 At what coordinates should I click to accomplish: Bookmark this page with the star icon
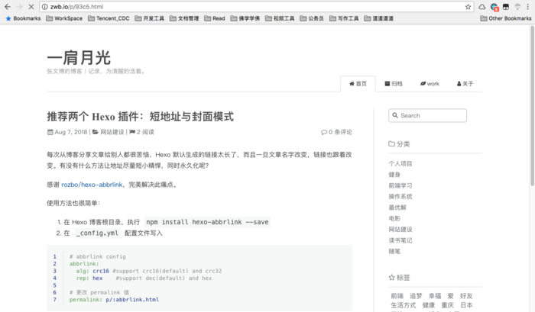468,7
